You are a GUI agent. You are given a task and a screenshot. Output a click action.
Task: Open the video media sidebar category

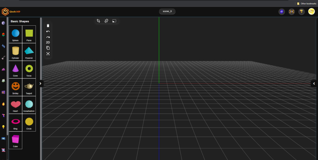point(3,150)
